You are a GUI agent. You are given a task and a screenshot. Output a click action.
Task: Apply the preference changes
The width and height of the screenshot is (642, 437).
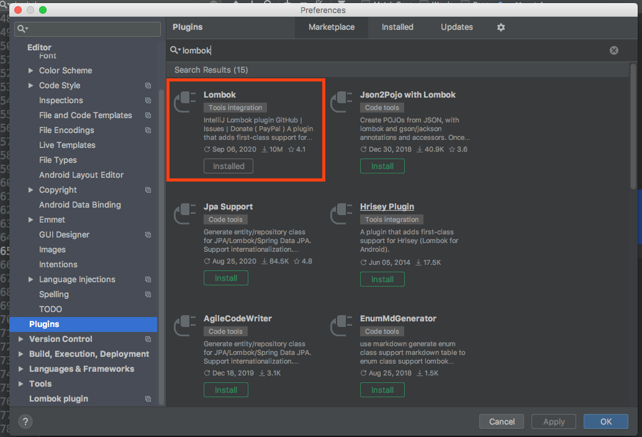pos(553,421)
